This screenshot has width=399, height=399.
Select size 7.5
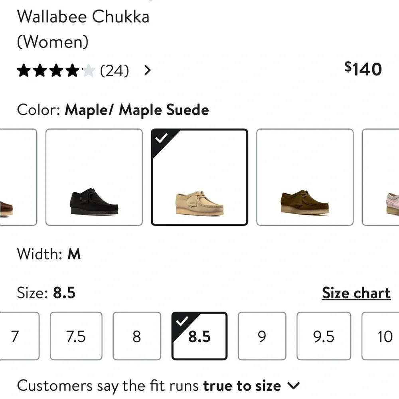coord(76,336)
